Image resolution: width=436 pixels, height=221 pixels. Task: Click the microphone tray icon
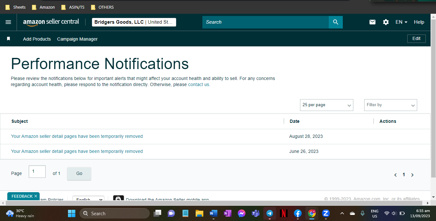pyautogui.click(x=363, y=213)
